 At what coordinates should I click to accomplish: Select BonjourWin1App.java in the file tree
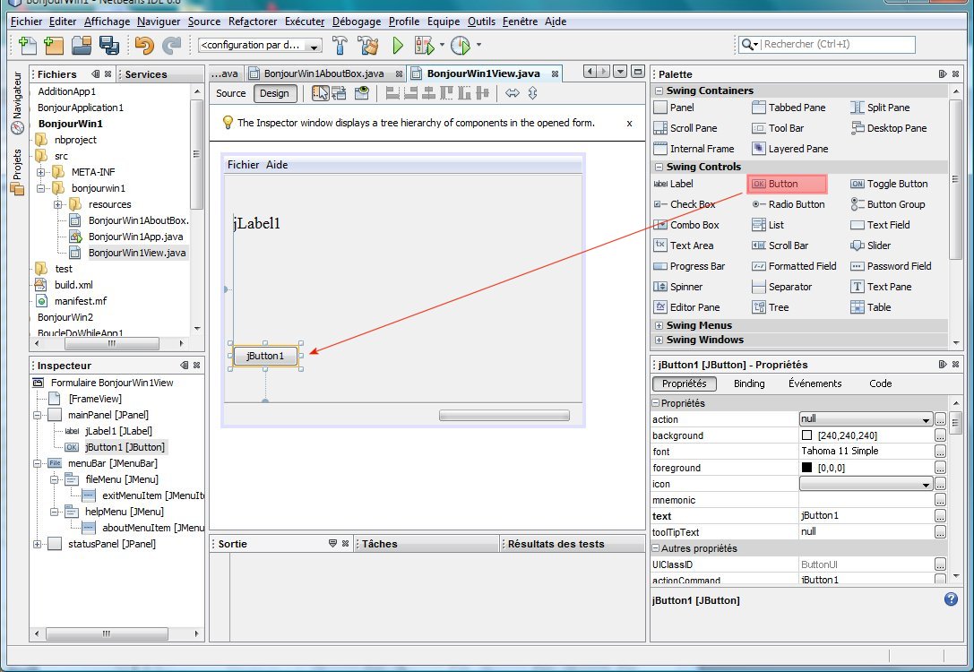click(x=135, y=237)
